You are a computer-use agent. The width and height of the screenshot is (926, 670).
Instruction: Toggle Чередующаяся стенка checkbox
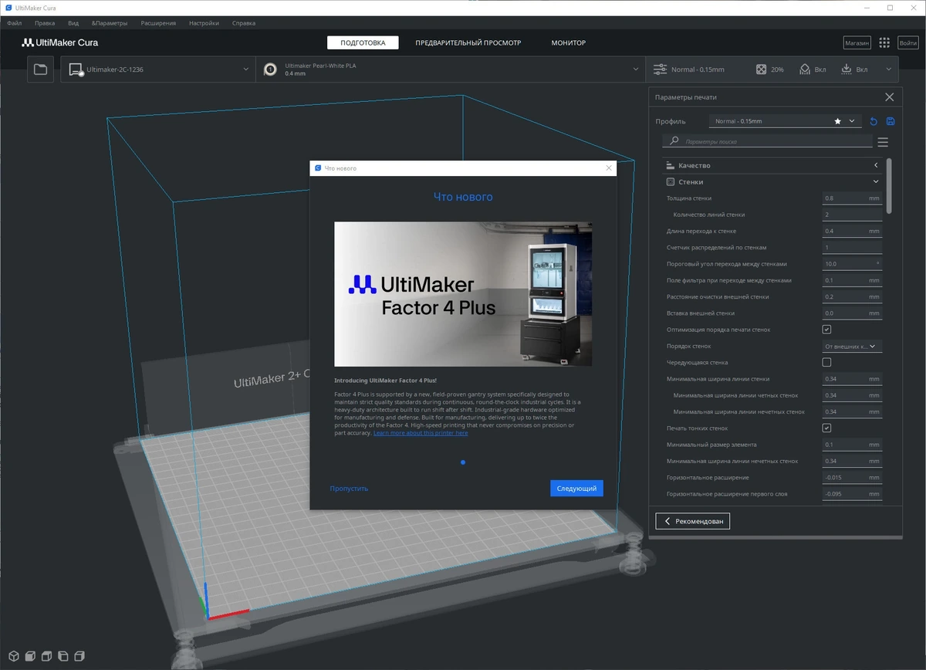(826, 362)
